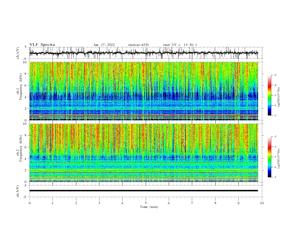Click time axis tick label "0"
295x228 pixels.
29,203
